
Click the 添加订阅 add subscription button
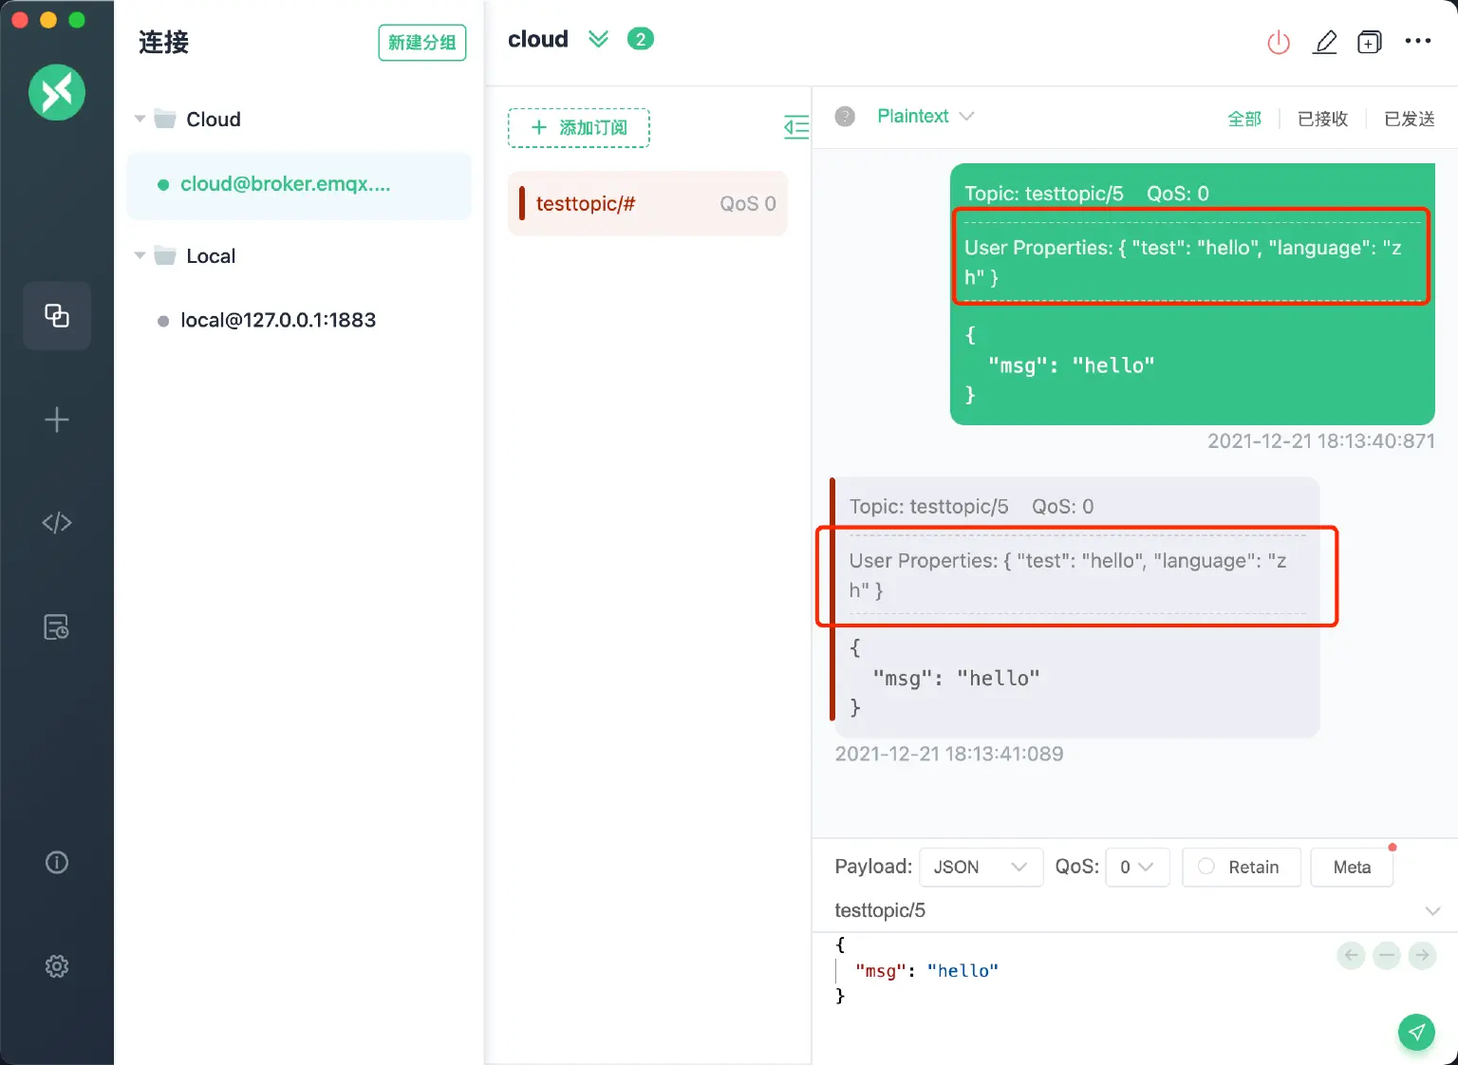click(x=579, y=128)
